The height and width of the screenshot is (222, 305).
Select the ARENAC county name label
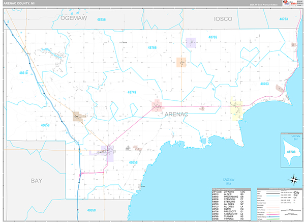(176, 115)
